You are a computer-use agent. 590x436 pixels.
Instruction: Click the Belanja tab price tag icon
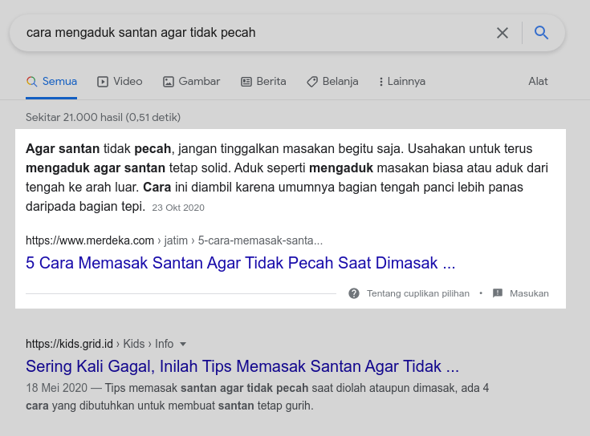click(312, 82)
